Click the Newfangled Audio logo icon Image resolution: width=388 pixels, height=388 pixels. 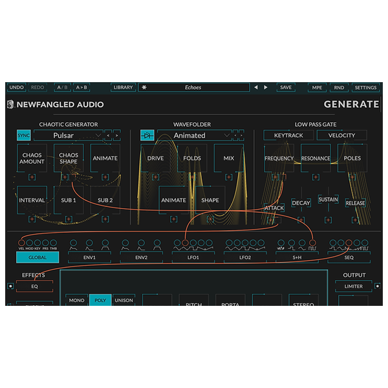10,104
